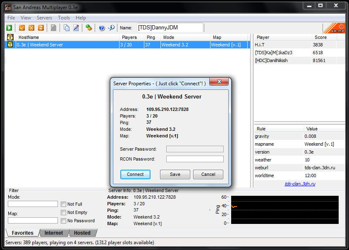349x250 pixels.
Task: Open the Tools menu
Action: click(x=64, y=18)
